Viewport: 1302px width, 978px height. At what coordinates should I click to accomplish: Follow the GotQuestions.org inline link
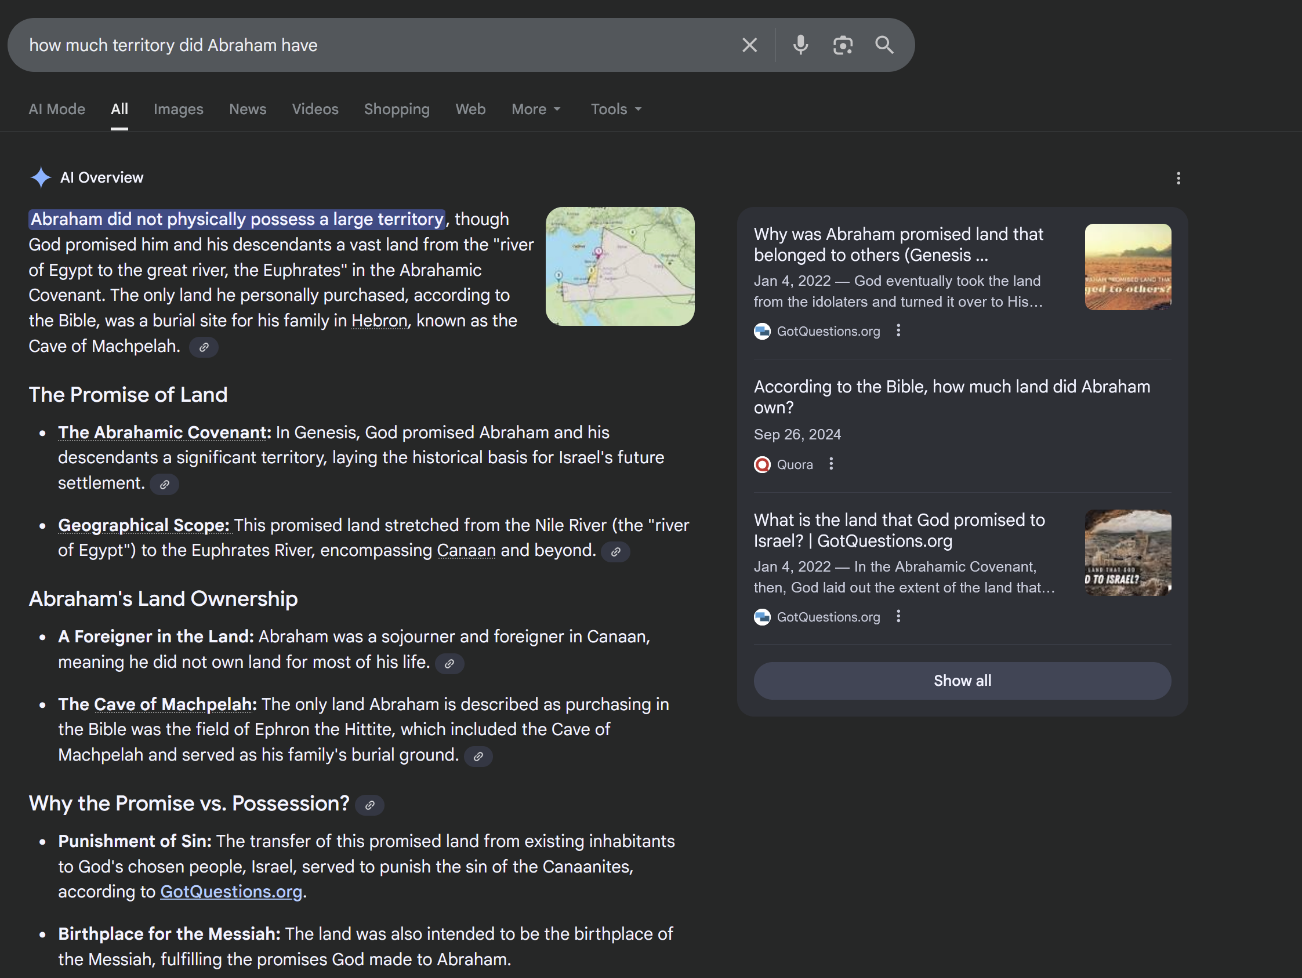(x=231, y=892)
